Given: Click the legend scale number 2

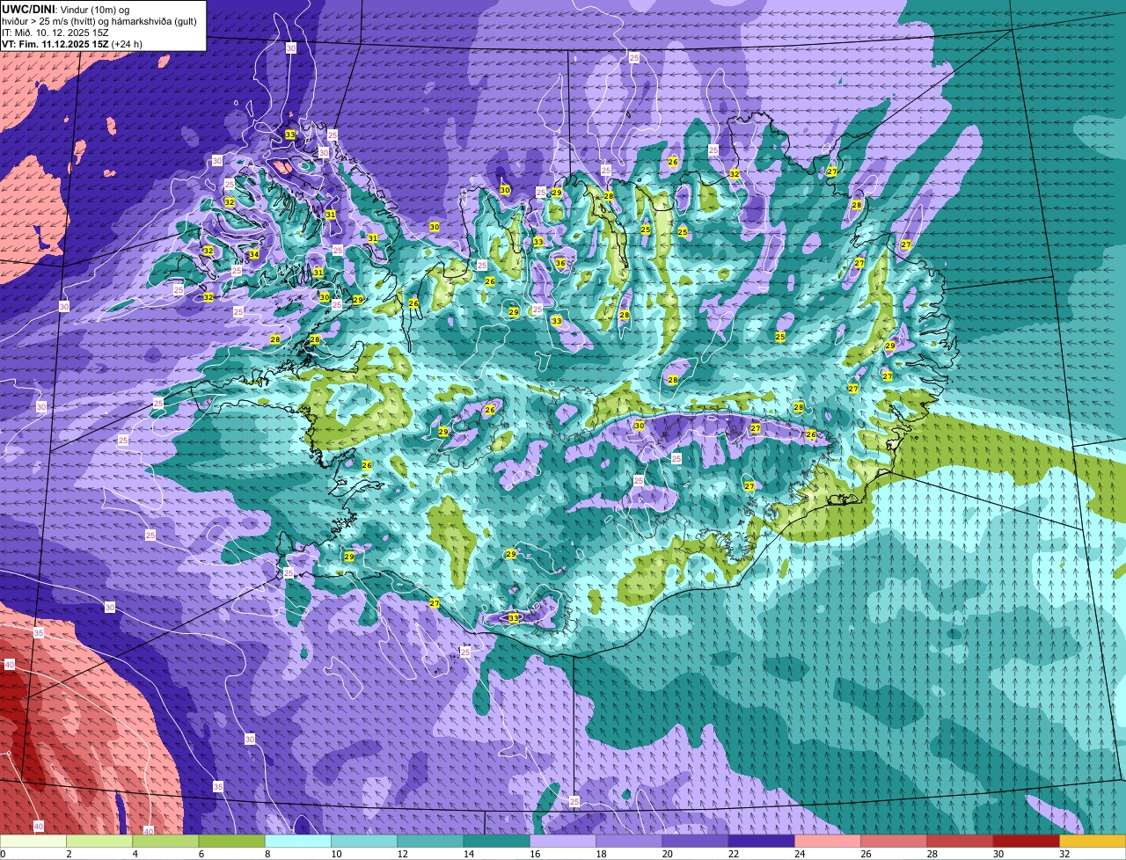Looking at the screenshot, I should pos(68,854).
